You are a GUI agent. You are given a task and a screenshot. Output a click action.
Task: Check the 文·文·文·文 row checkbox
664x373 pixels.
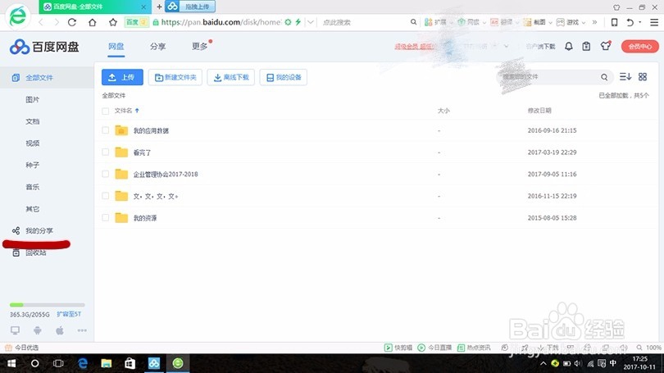(106, 196)
